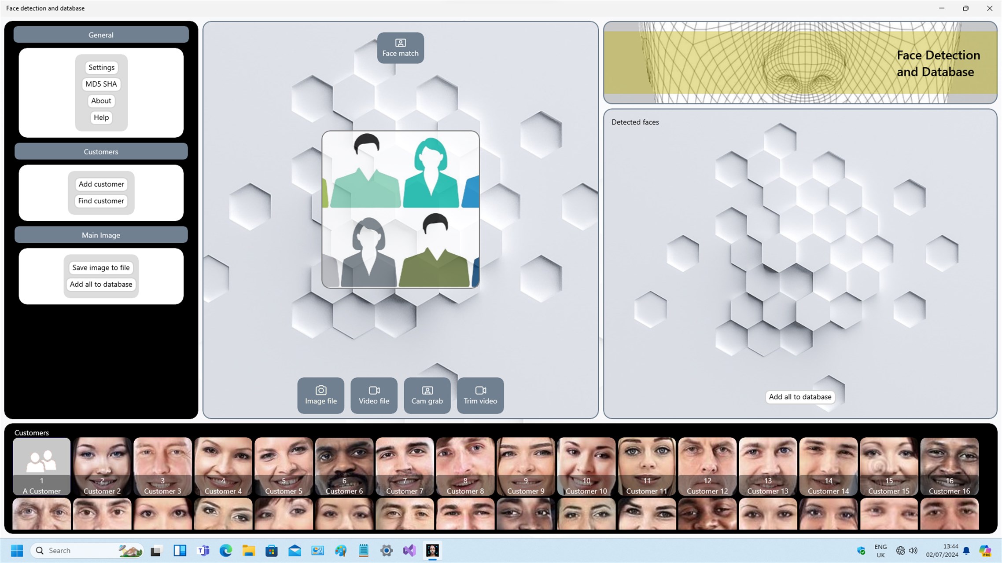Screen dimensions: 1002x563
Task: Open the Trim video tool
Action: pos(480,395)
